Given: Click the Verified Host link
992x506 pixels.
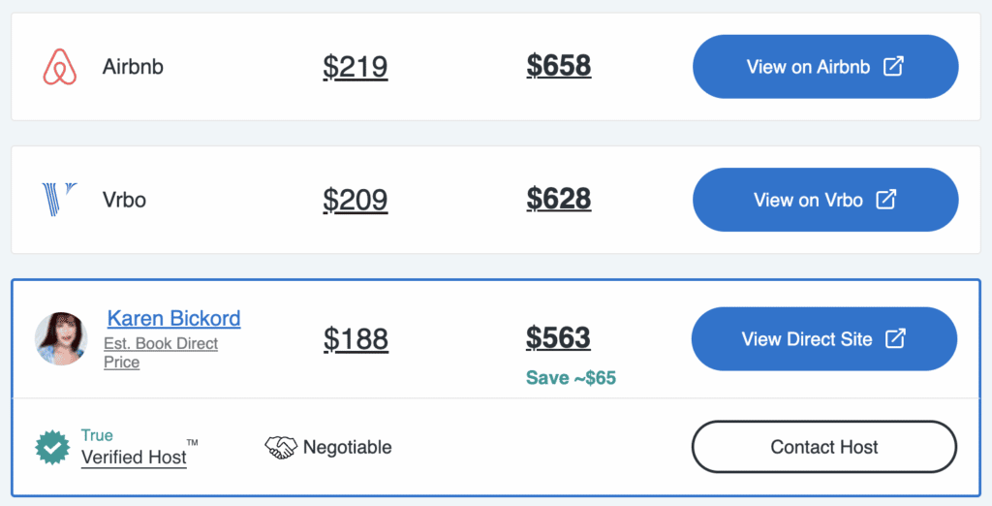Looking at the screenshot, I should [x=134, y=458].
